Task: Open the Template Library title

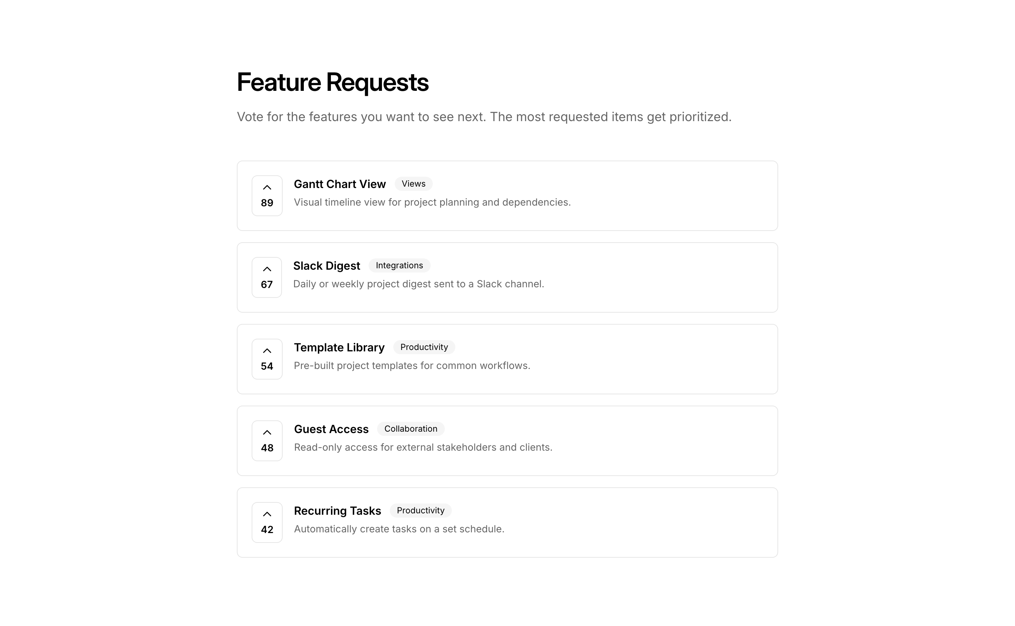Action: [x=339, y=348]
